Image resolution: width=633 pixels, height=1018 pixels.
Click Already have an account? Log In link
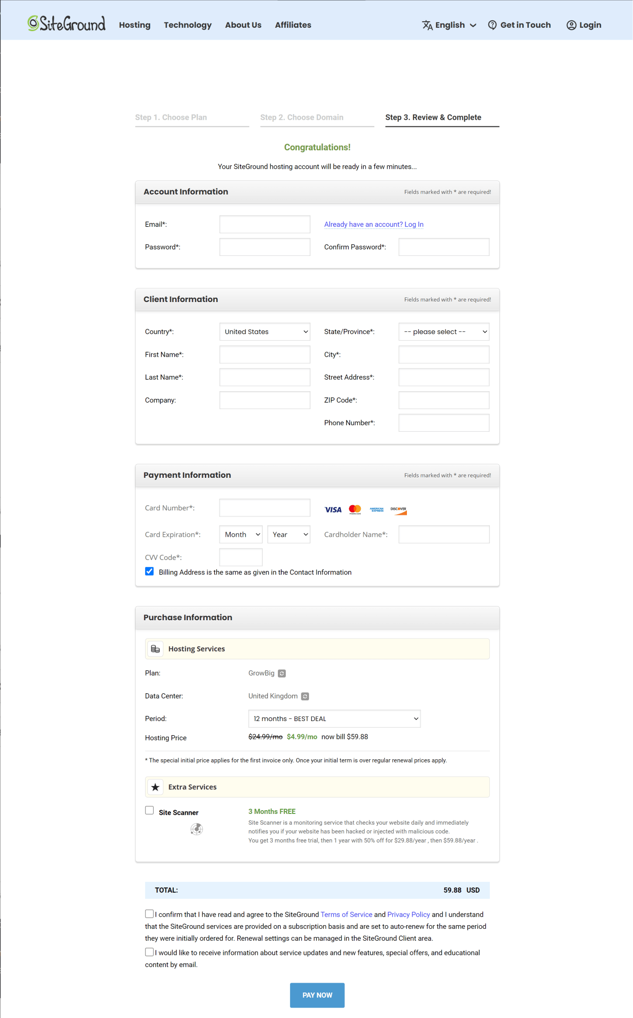tap(374, 224)
